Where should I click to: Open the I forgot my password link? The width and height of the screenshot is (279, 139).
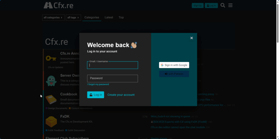click(x=98, y=84)
